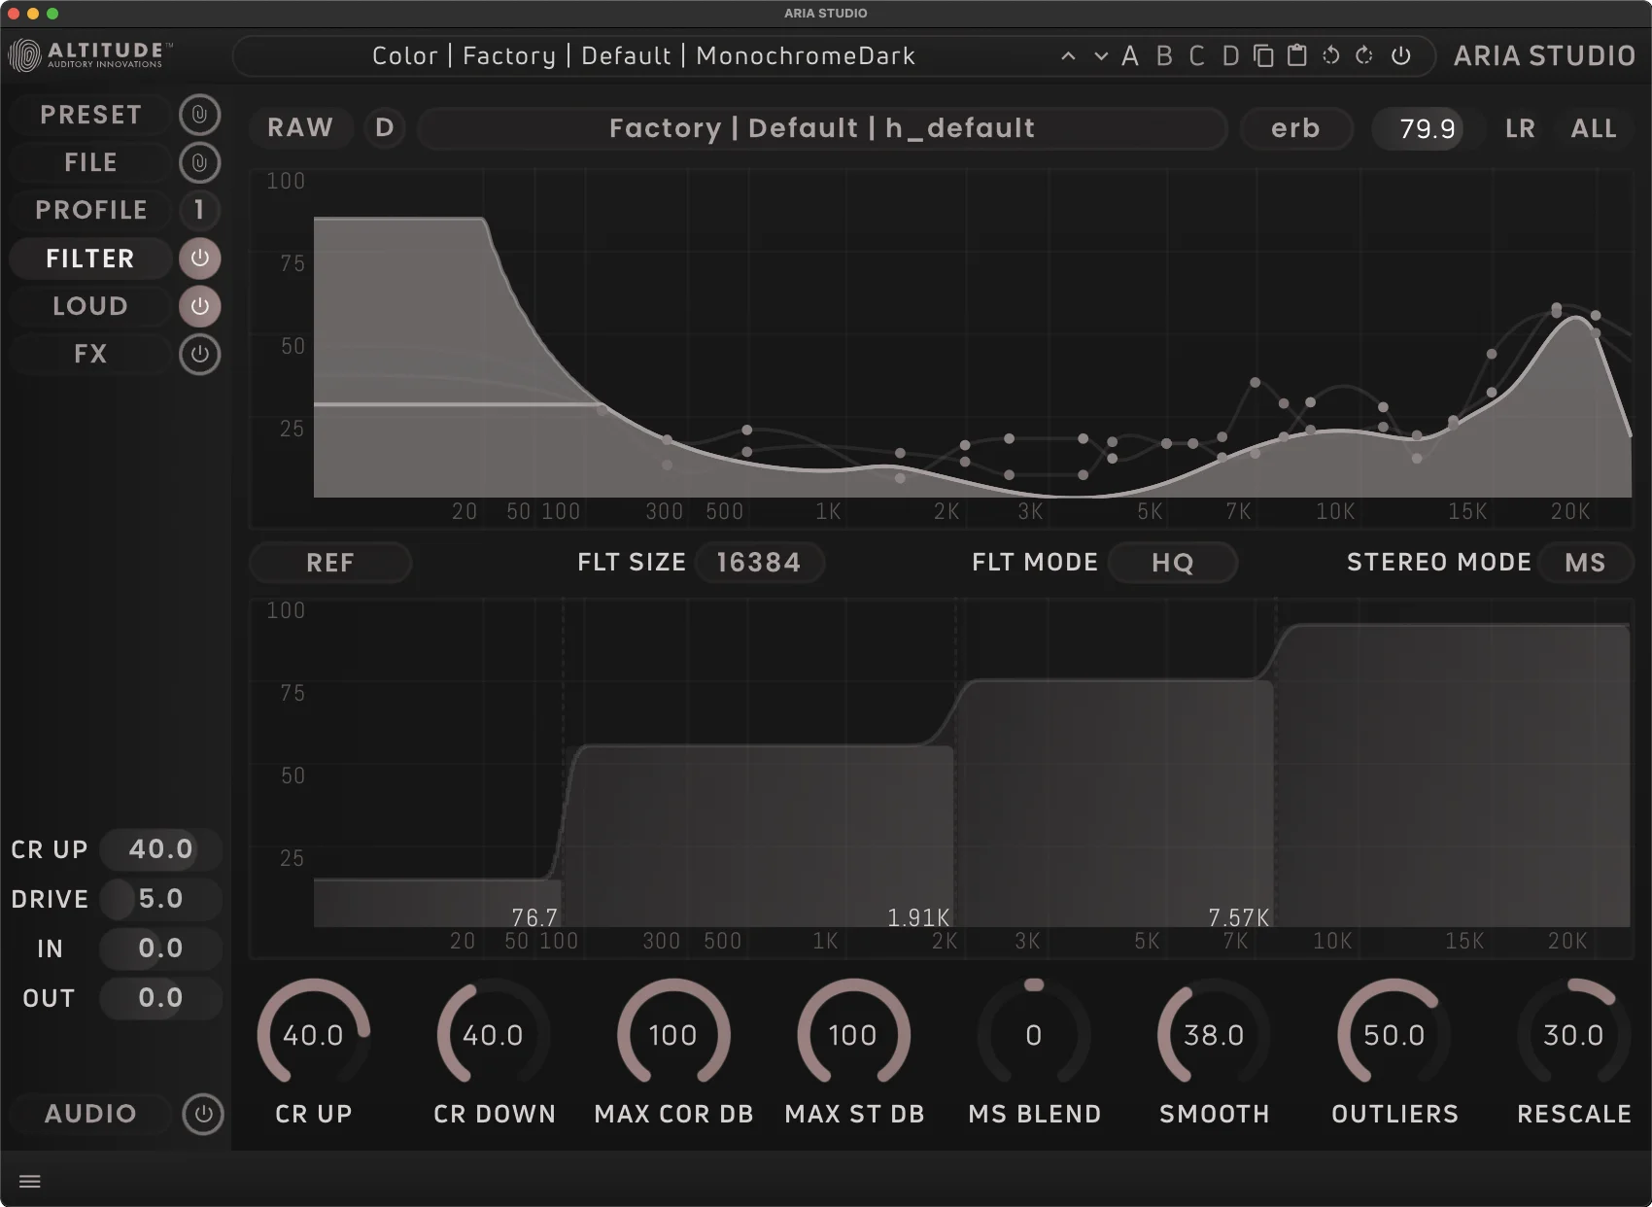Adjust the MS BLEND knob

1033,1034
